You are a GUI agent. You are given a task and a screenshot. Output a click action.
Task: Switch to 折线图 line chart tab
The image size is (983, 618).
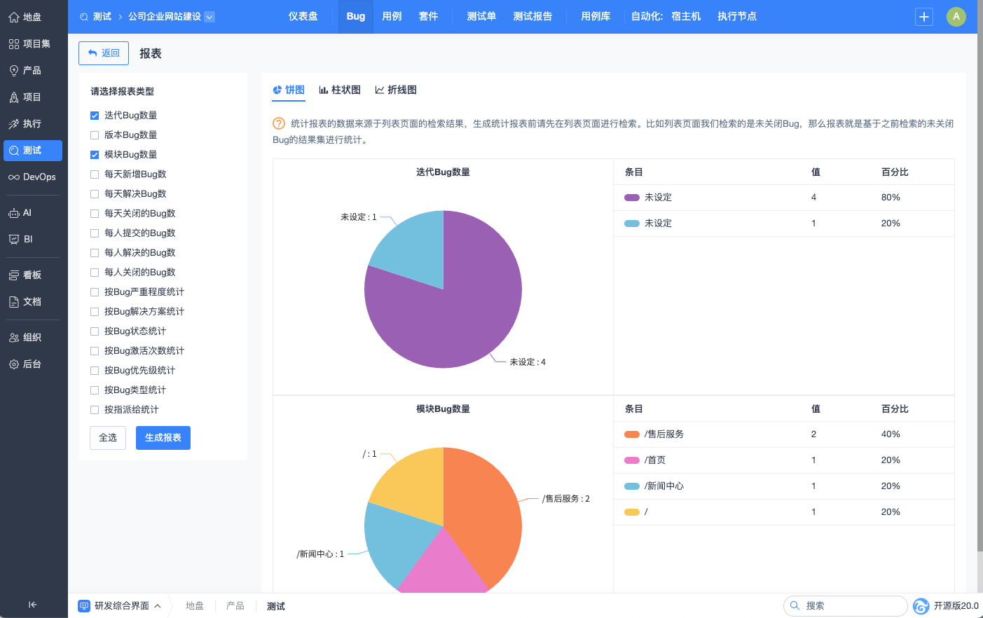pyautogui.click(x=396, y=90)
